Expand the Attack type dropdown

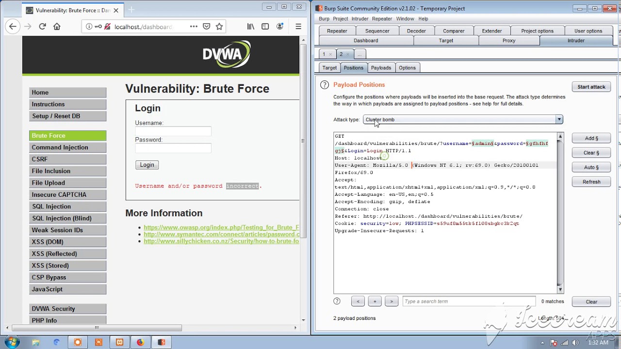tap(559, 120)
